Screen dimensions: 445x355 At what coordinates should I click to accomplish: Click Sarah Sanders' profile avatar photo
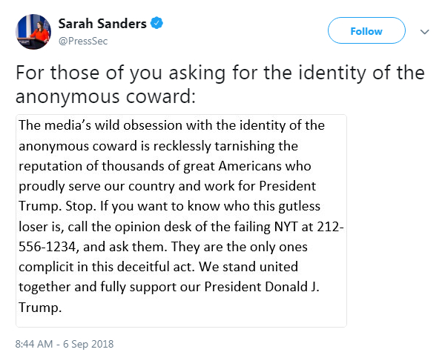click(33, 31)
